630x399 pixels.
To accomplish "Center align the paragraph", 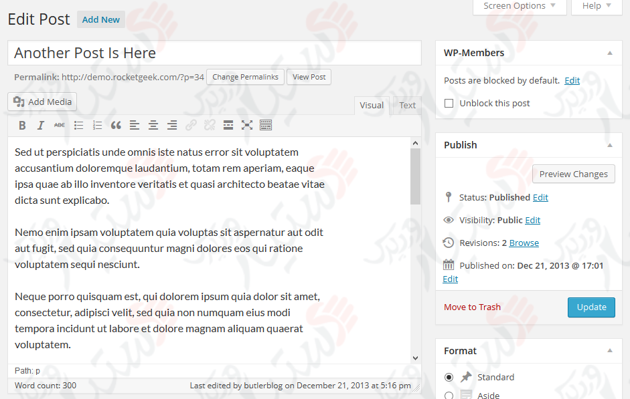I will [x=153, y=125].
